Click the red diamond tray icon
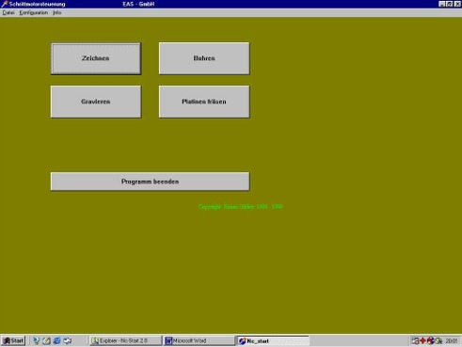The height and width of the screenshot is (347, 462). (422, 340)
